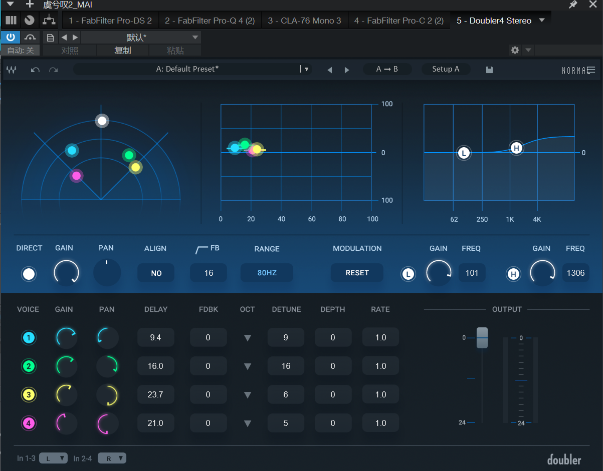This screenshot has width=603, height=471.
Task: Click the Waves logo icon
Action: 12,70
